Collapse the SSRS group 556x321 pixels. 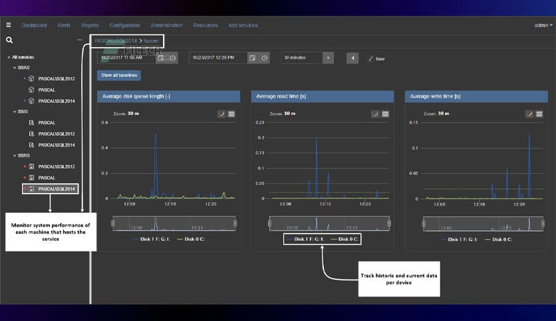click(x=15, y=156)
